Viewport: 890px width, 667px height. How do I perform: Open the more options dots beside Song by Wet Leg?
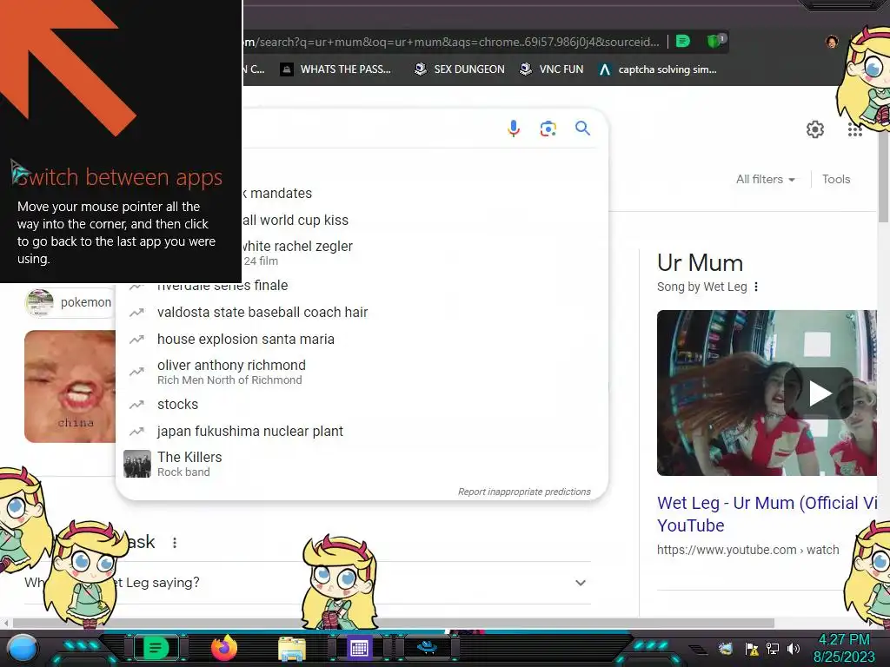[x=756, y=287]
